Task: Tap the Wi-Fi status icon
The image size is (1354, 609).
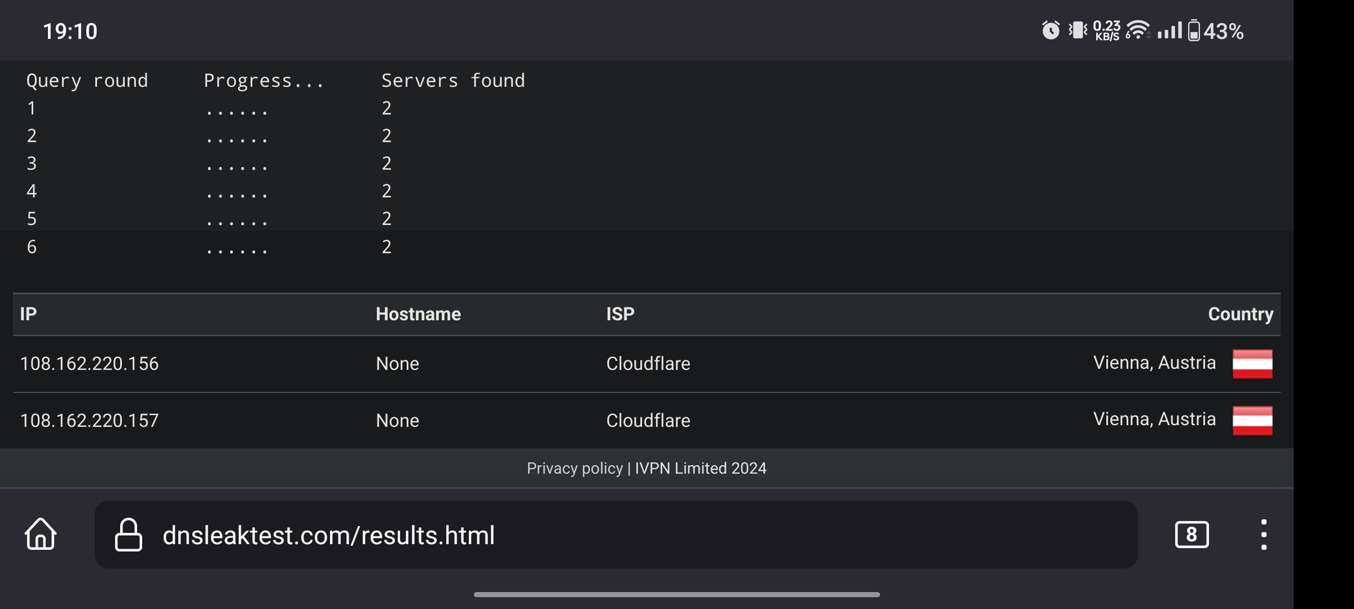Action: click(1137, 30)
